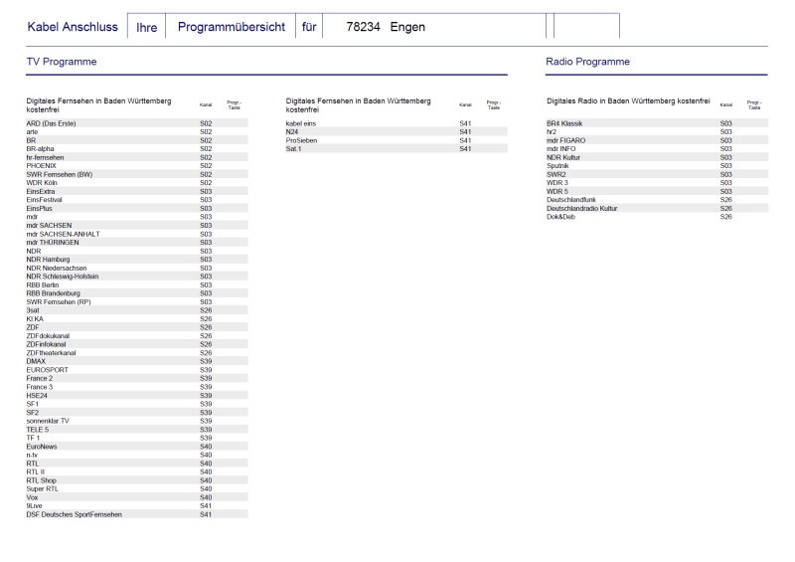This screenshot has width=795, height=562.
Task: Click the 'KI.KA' row
Action: tap(137, 319)
